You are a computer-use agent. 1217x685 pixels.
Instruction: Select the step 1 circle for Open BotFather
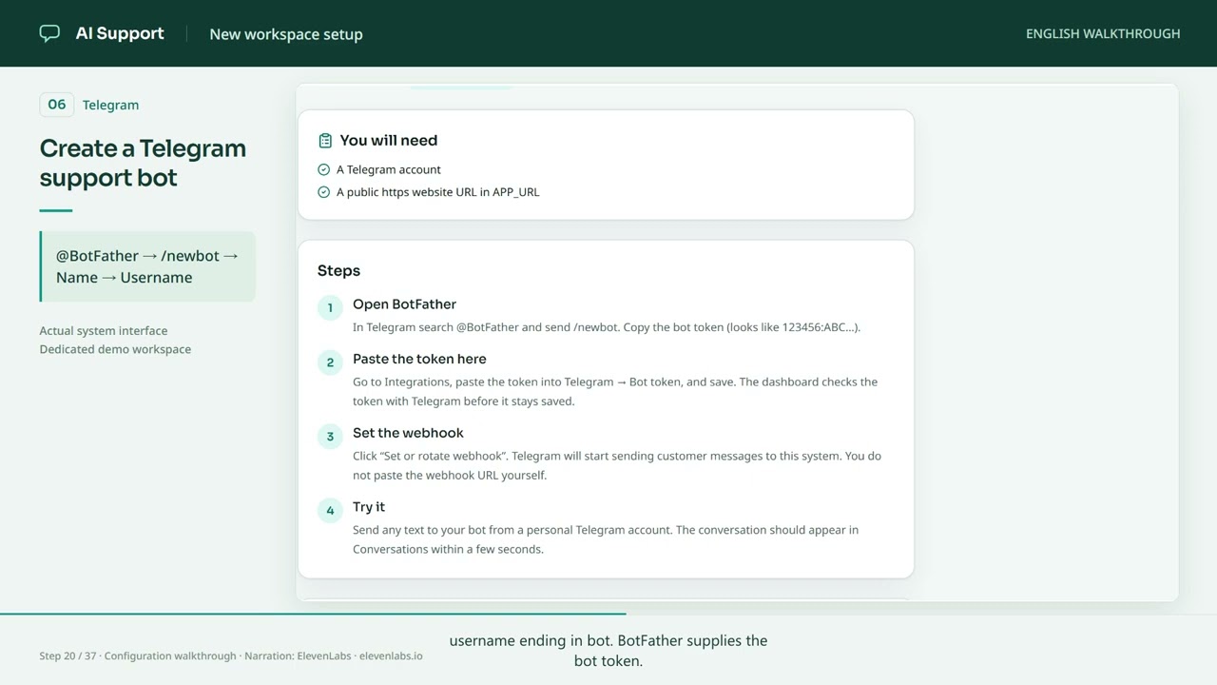(330, 307)
